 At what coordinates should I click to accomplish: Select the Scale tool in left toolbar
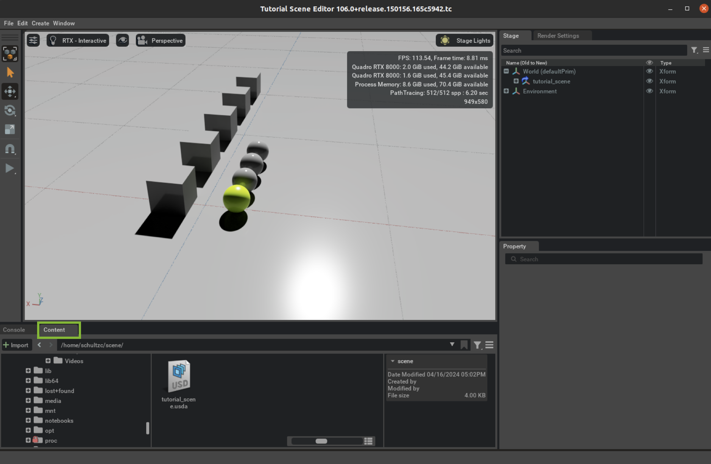pyautogui.click(x=10, y=130)
